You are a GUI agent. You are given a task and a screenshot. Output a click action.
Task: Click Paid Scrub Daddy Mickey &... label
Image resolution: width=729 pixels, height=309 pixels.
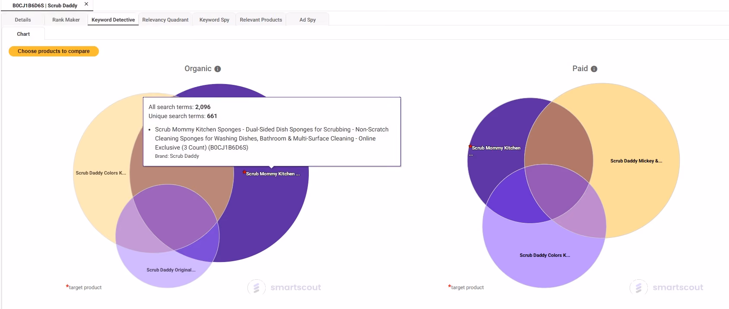(636, 161)
